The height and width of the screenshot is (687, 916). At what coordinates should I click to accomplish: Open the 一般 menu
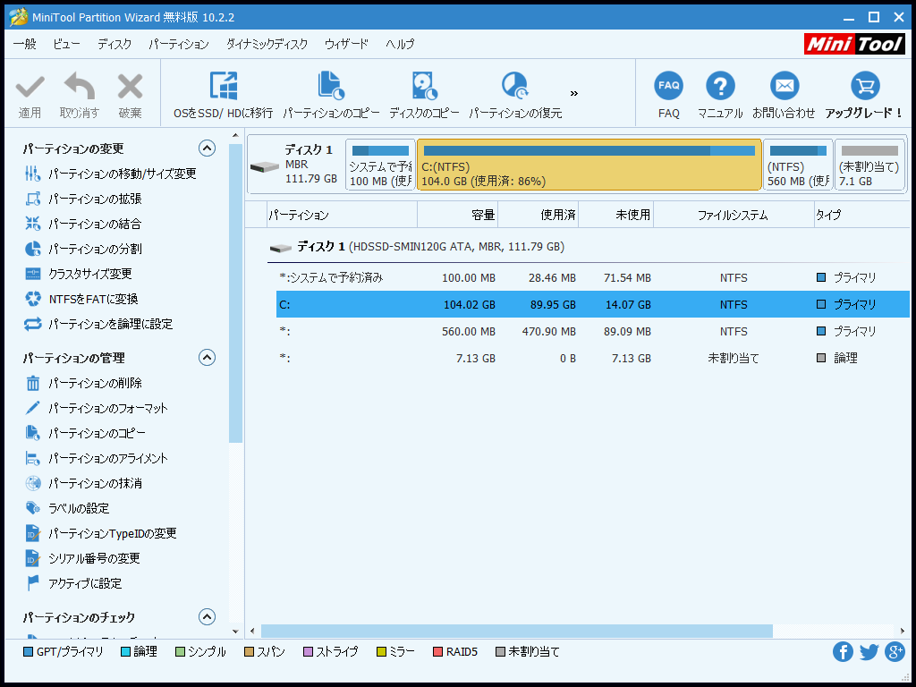pyautogui.click(x=24, y=44)
